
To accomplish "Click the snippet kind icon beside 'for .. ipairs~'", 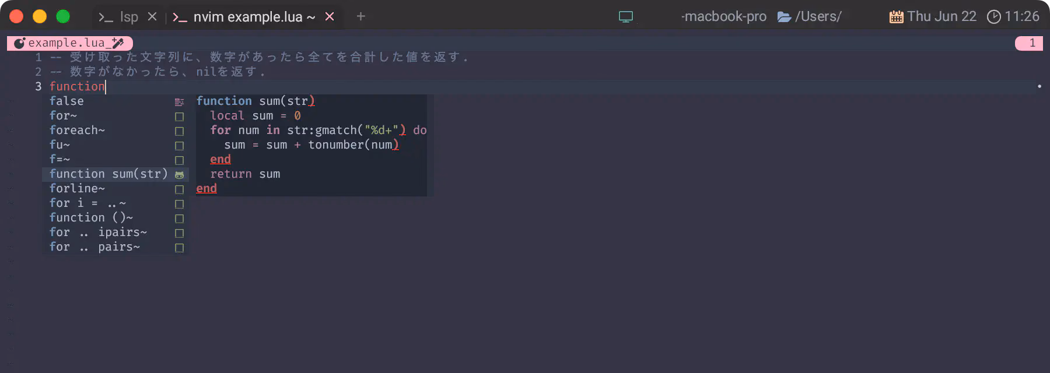I will point(179,233).
